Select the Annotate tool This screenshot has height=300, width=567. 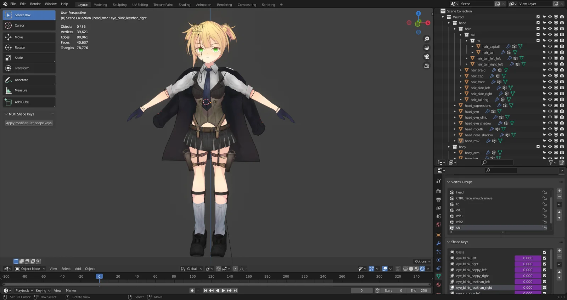[x=29, y=80]
